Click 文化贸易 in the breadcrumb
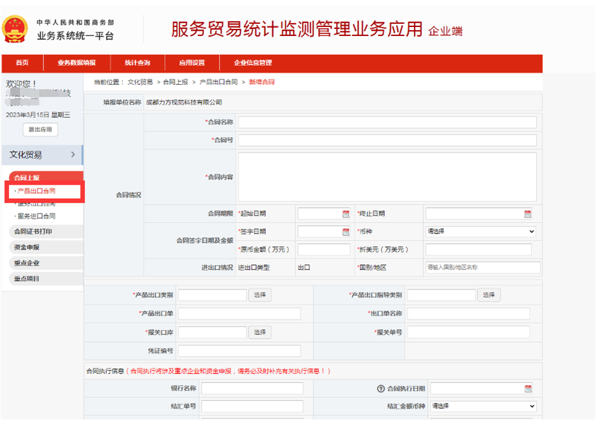This screenshot has height=431, width=596. point(140,82)
